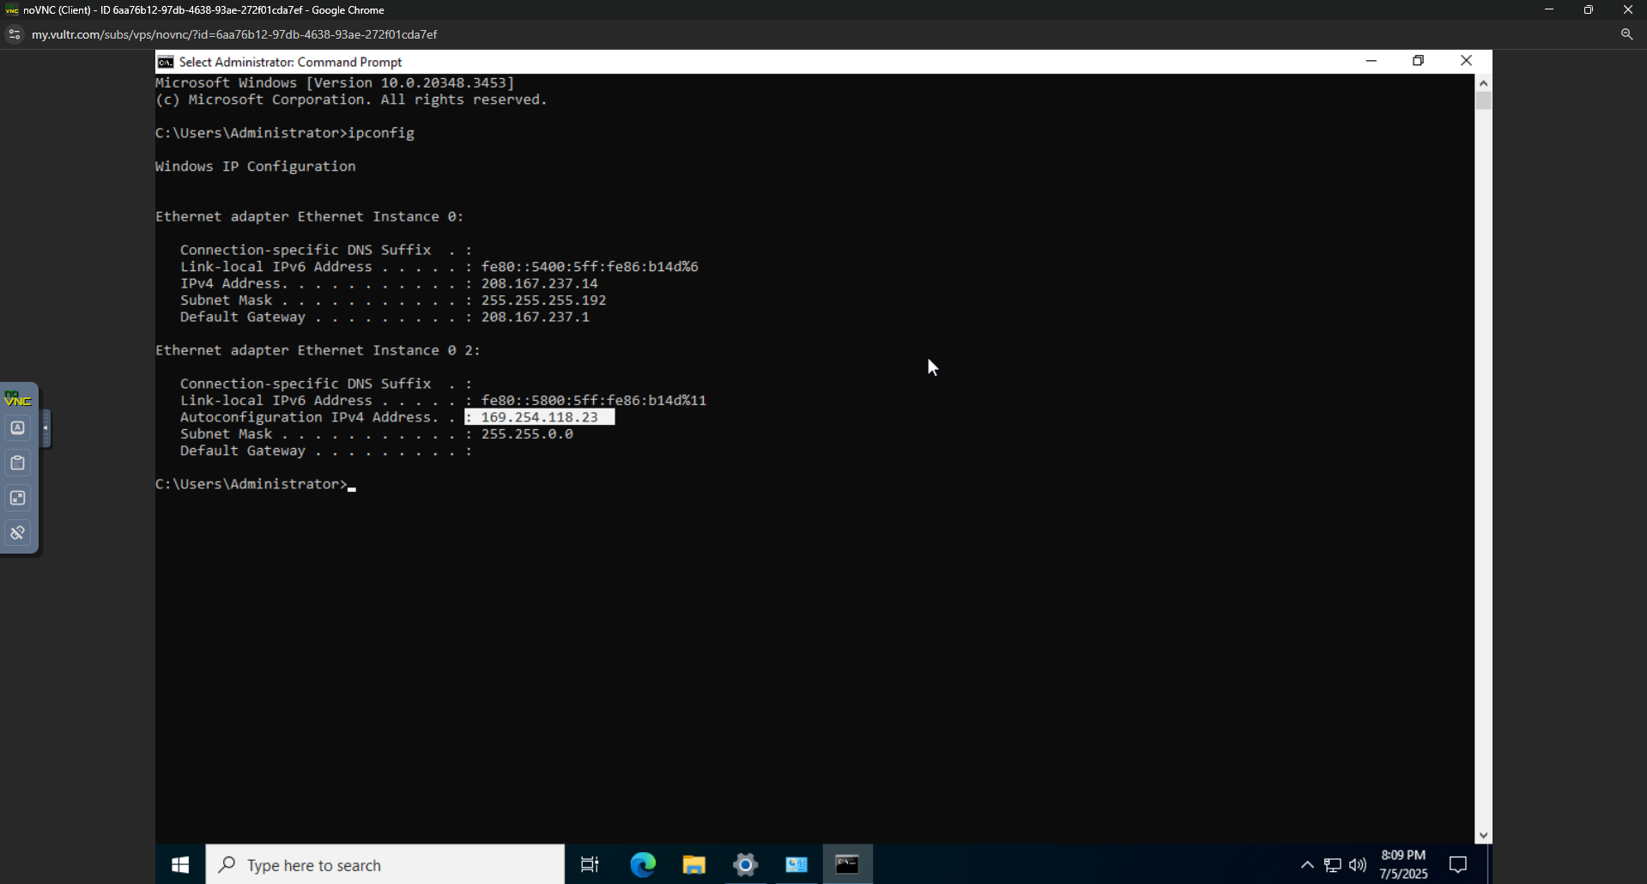Open clock showing 8:09 PM

point(1403,856)
